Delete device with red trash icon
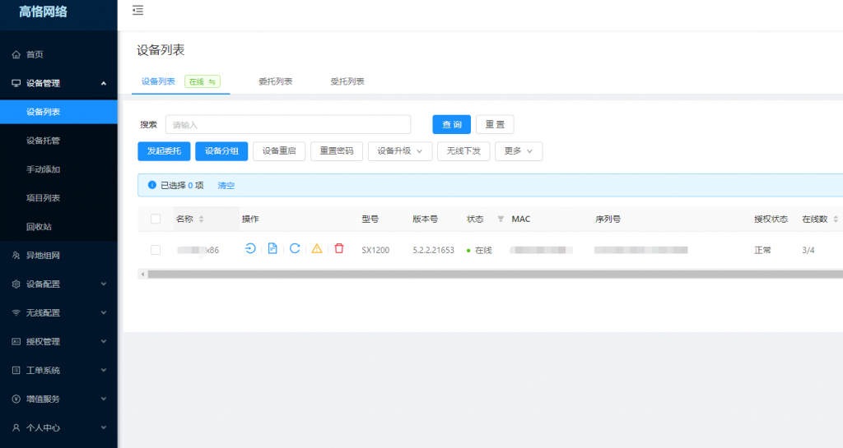 point(339,249)
